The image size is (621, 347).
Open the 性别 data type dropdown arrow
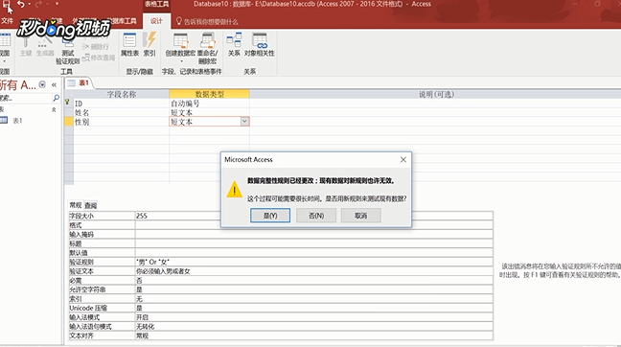click(x=244, y=122)
